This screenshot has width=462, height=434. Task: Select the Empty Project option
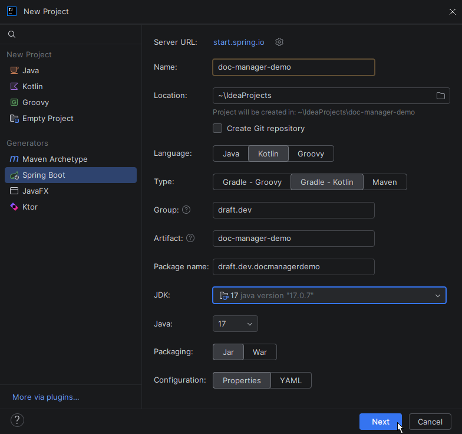pyautogui.click(x=71, y=118)
